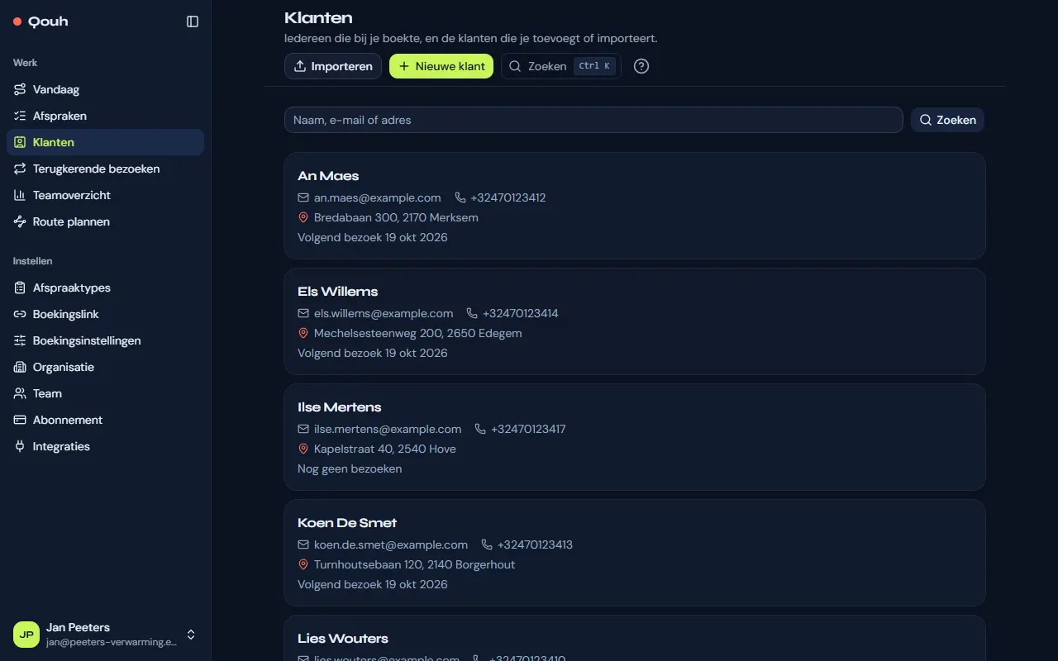Select Klanten in the sidebar
The image size is (1058, 661).
click(x=105, y=142)
